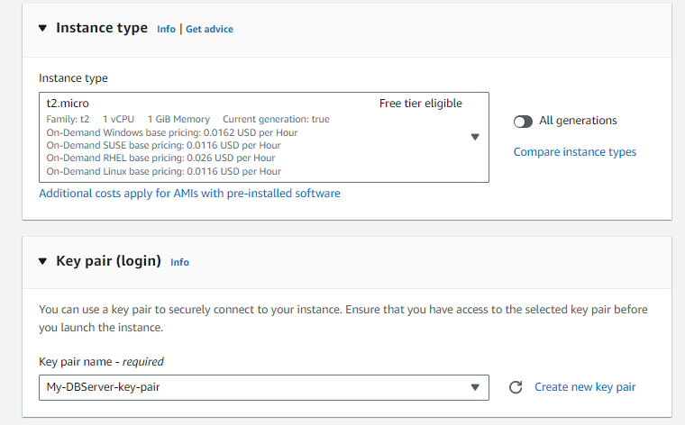
Task: Click the refresh key pairs icon
Action: 516,387
